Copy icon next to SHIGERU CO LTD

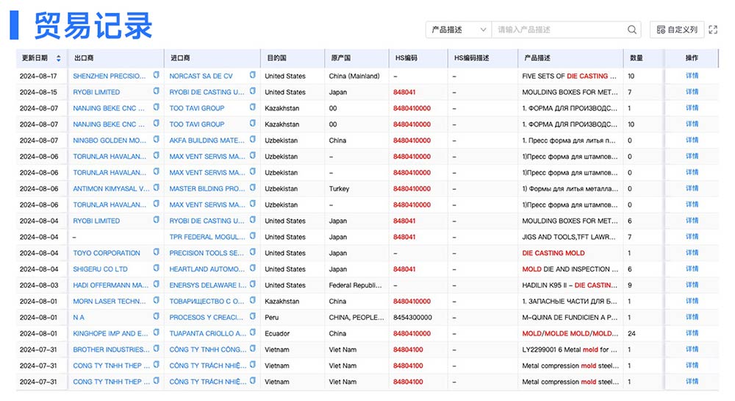coord(156,269)
